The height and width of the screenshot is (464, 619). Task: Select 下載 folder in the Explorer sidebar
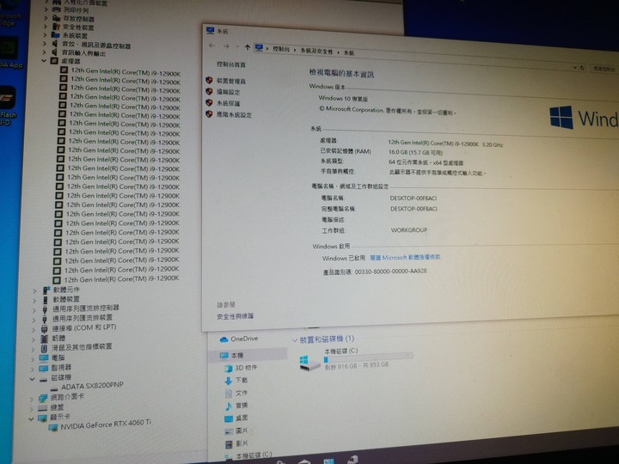coord(241,380)
